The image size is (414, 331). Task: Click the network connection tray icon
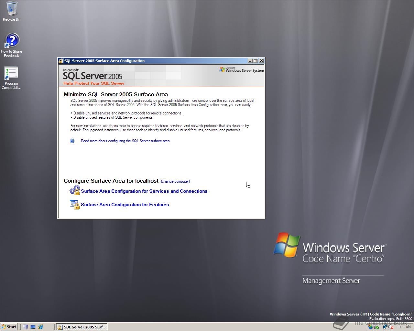pyautogui.click(x=385, y=327)
